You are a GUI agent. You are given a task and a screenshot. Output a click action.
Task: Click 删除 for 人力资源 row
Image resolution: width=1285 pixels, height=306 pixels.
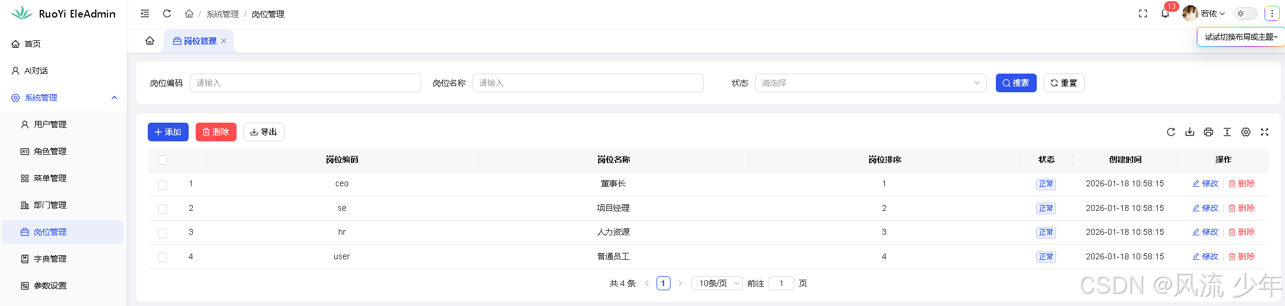coord(1242,232)
